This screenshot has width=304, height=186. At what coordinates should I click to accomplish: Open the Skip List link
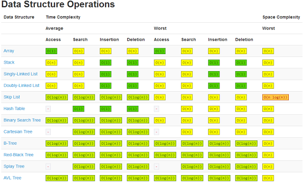(x=11, y=97)
